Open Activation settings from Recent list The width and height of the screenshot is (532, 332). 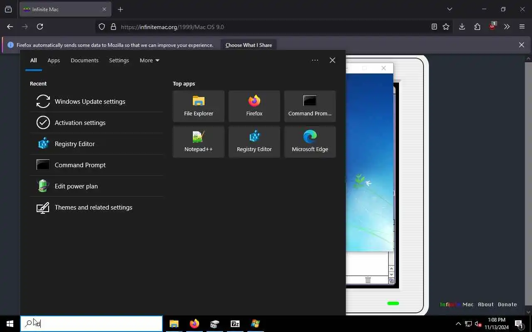tap(96, 122)
